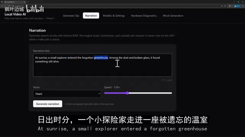Click the Speed slider handle

[x=127, y=93]
